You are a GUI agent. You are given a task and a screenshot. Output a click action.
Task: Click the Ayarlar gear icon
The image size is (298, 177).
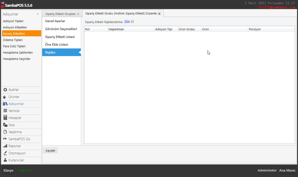[5, 90]
